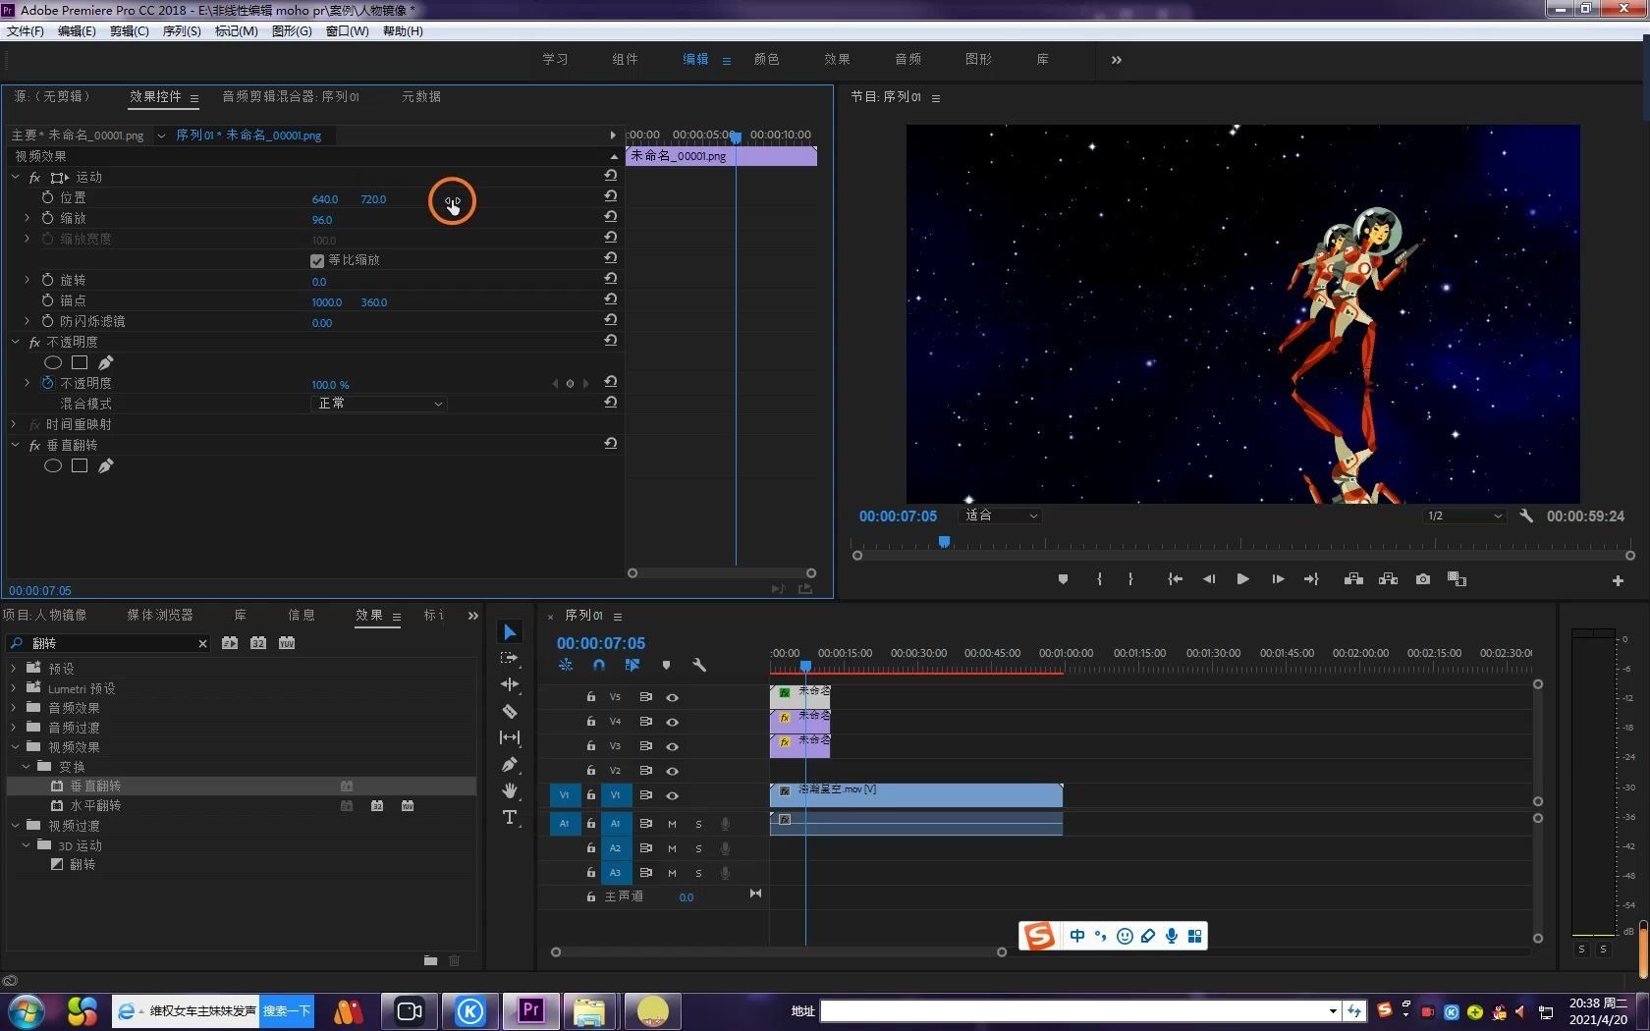Expand the Scale parameter options
1650x1031 pixels.
[27, 218]
